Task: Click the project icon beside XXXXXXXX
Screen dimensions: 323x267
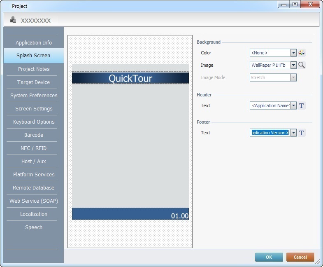Action: point(13,20)
